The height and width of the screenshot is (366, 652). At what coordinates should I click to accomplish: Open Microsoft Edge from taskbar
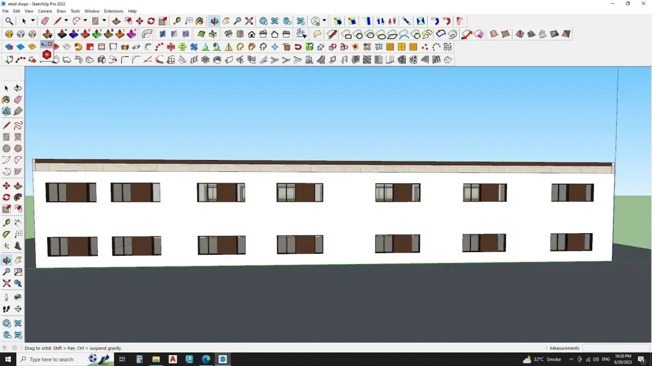(206, 359)
